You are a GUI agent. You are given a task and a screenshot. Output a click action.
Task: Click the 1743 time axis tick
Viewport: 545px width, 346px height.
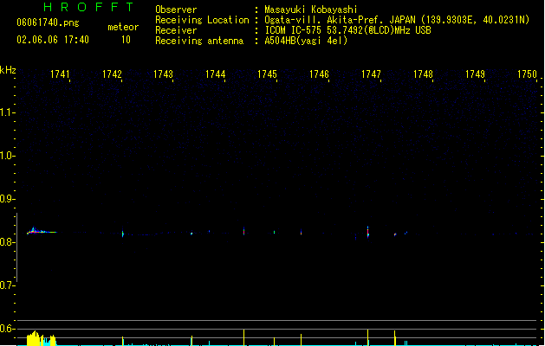[x=164, y=74]
